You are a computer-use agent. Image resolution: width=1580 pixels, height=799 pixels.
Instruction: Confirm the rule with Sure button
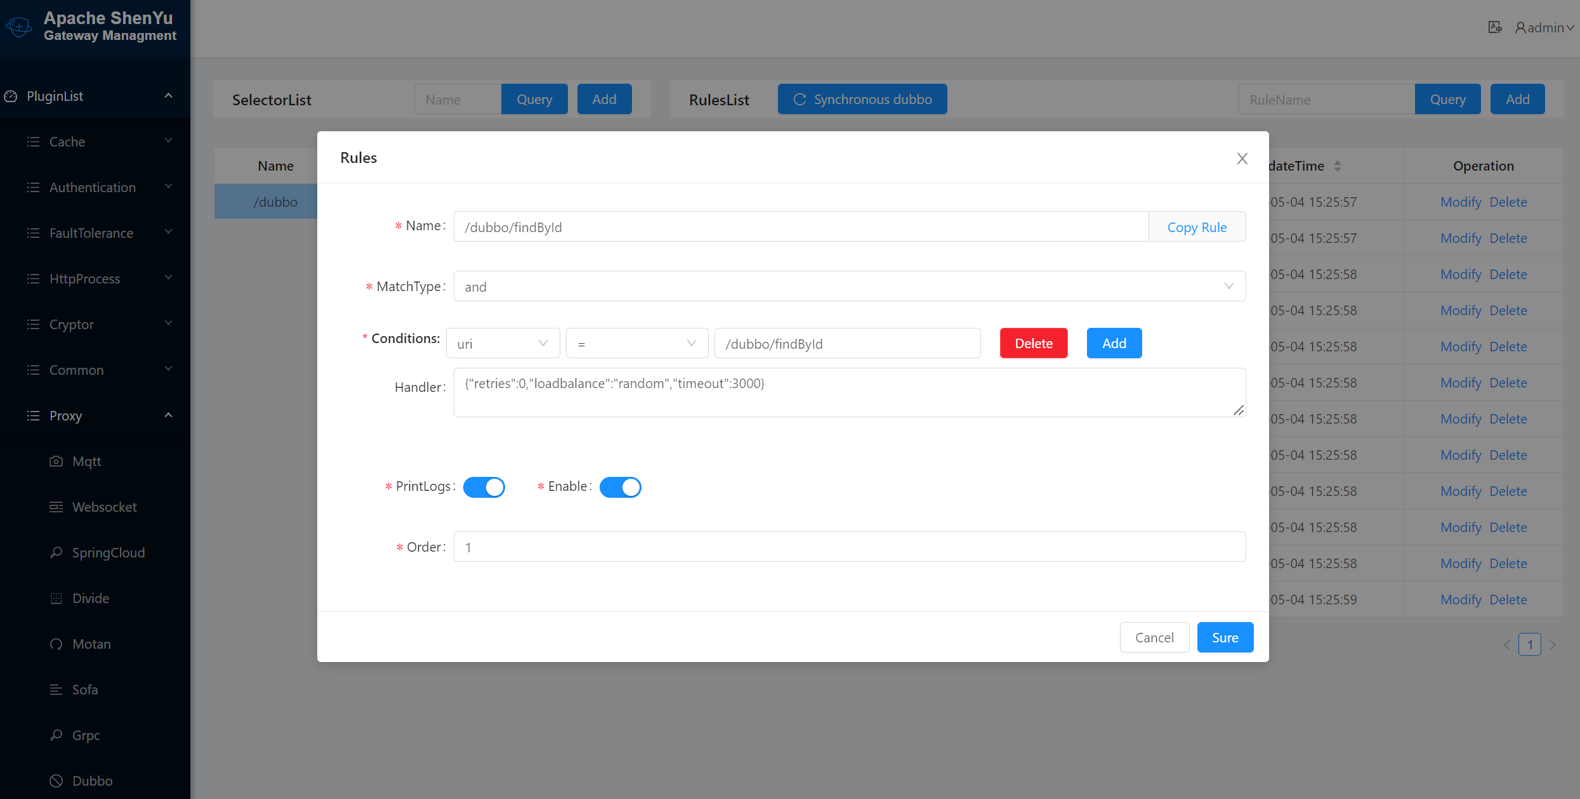1225,637
